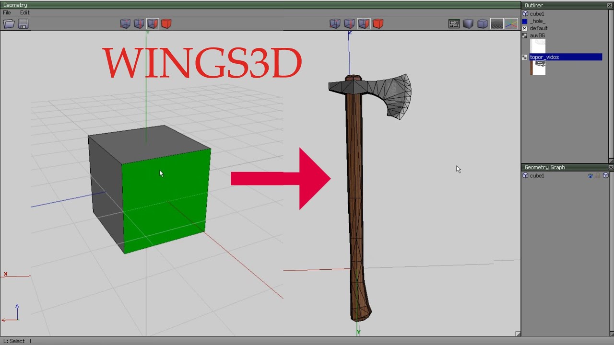
Task: Close the Outliner panel
Action: [610, 5]
